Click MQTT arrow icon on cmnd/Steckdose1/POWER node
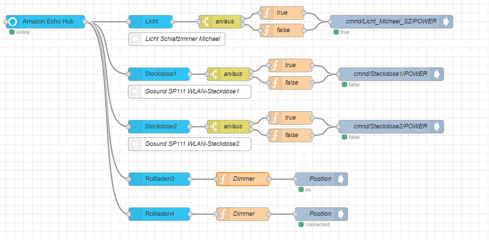489x240 pixels. point(437,74)
